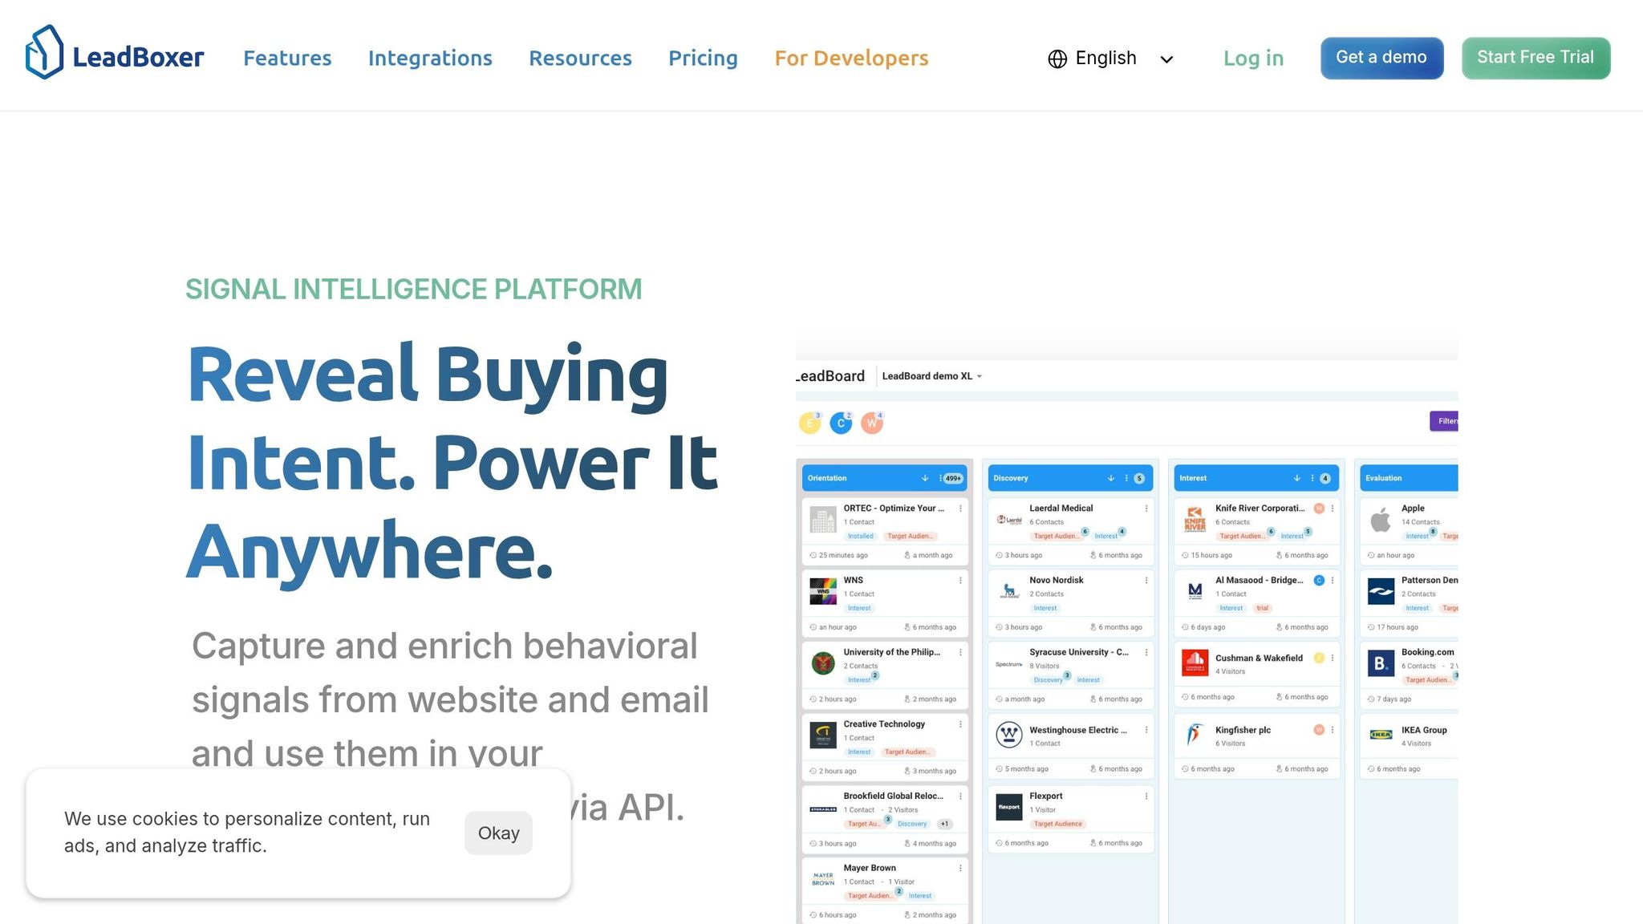Click the blue C user avatar

[840, 423]
